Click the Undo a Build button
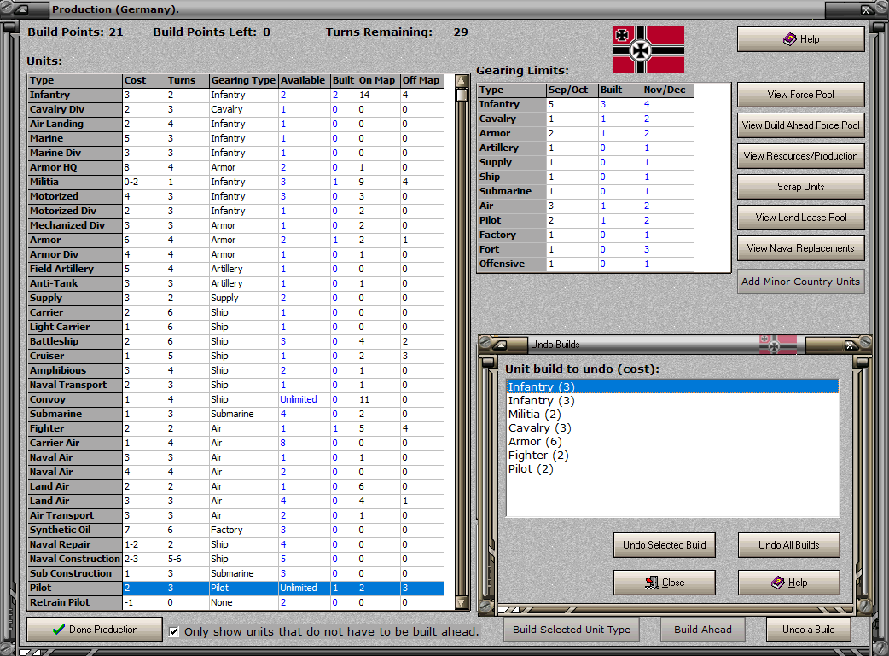The height and width of the screenshot is (656, 889). pos(809,630)
